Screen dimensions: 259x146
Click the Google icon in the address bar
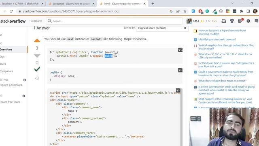[x=171, y=11]
